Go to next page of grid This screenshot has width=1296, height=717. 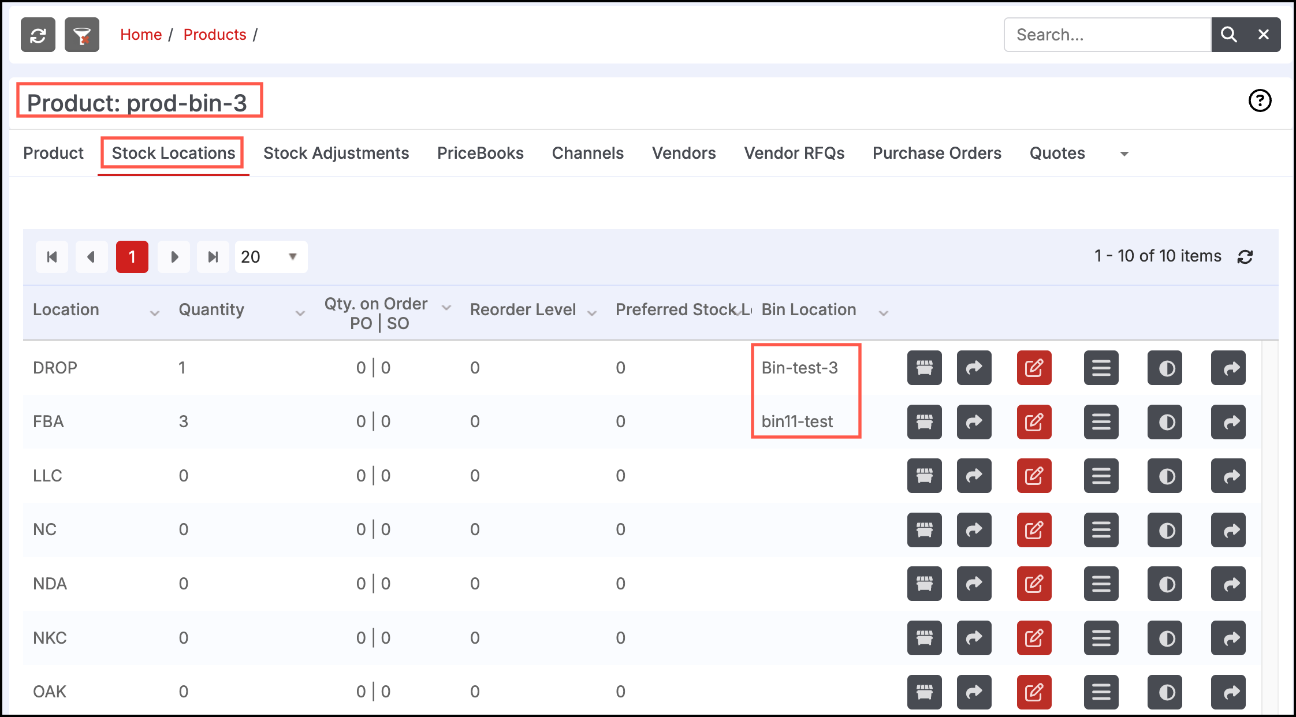174,257
